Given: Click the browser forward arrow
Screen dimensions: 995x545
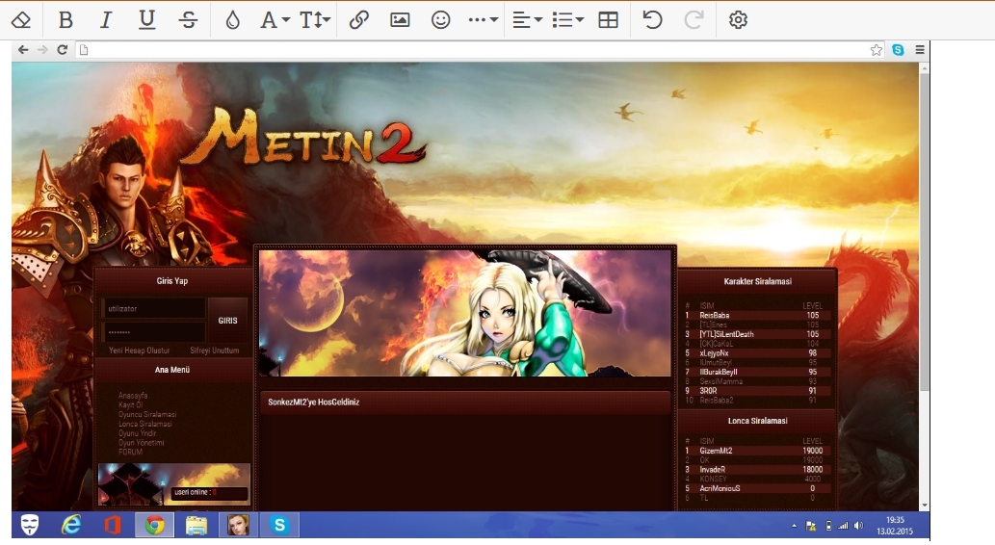Looking at the screenshot, I should 42,49.
